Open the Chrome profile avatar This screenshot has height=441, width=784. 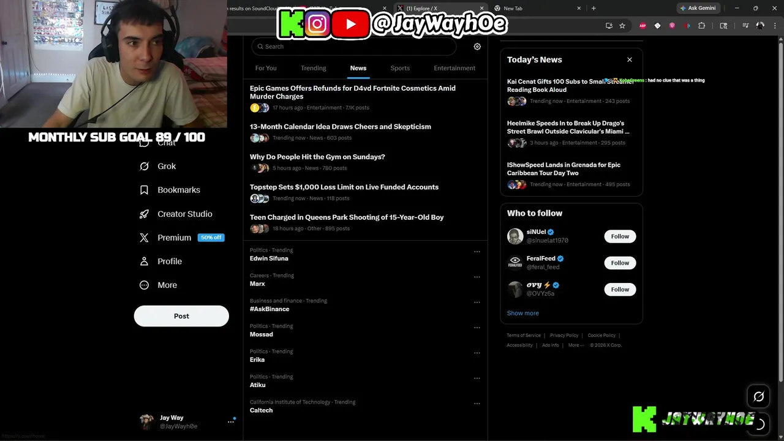pos(760,26)
